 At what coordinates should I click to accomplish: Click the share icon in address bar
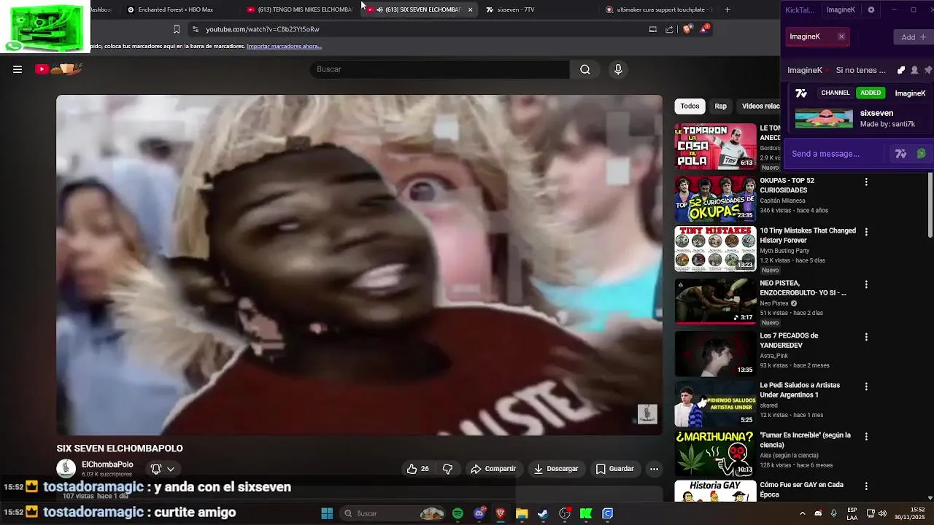[x=669, y=29]
